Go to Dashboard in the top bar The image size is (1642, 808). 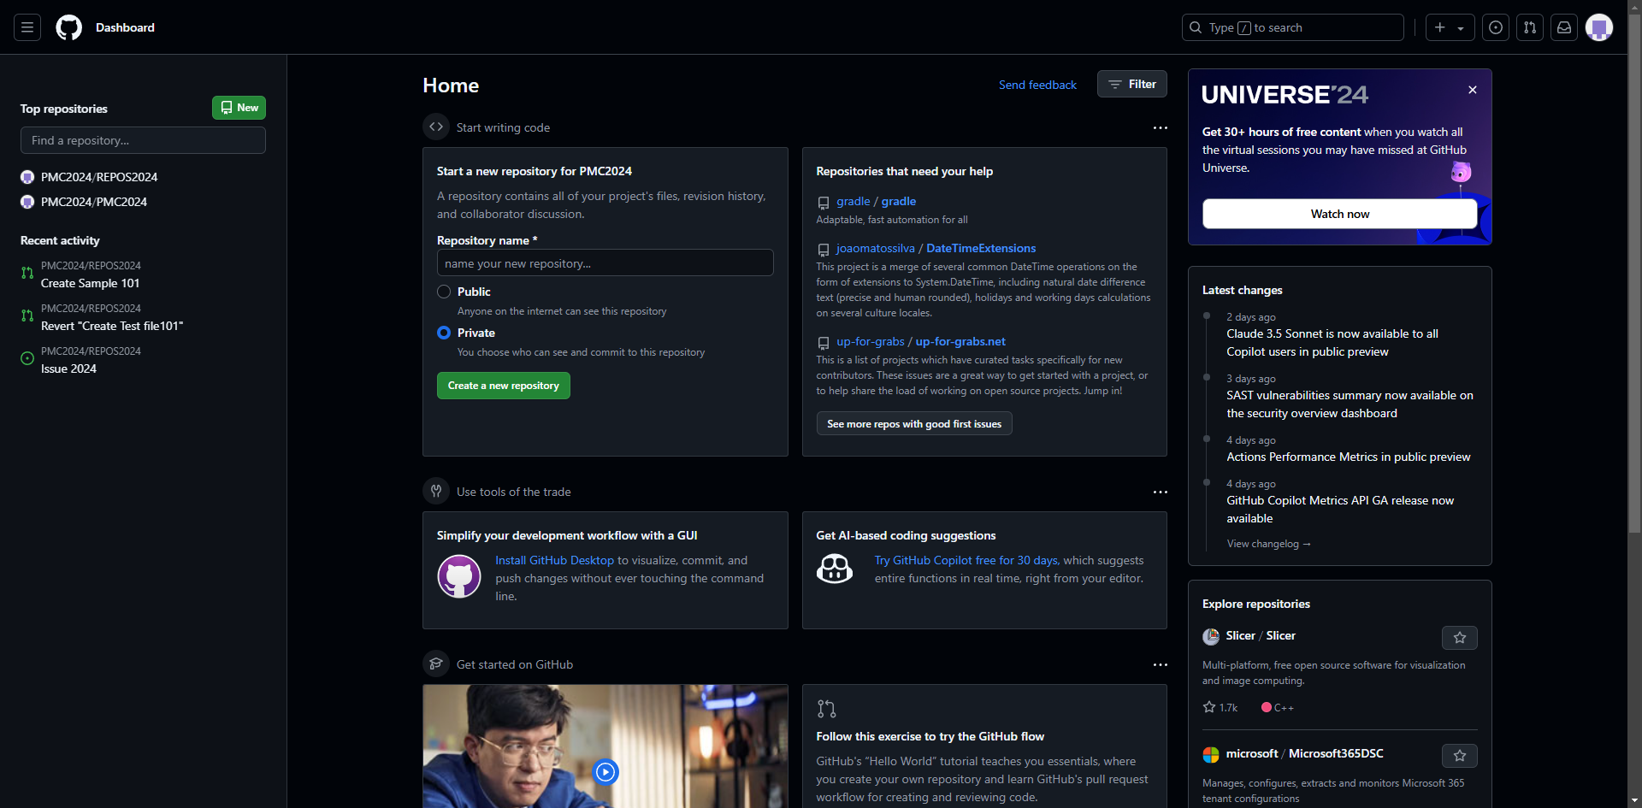[x=125, y=27]
